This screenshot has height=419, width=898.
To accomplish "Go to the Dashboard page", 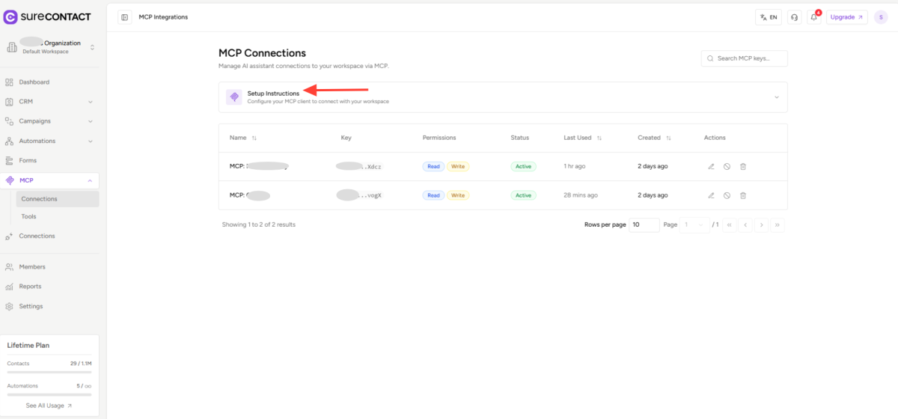I will (x=34, y=82).
